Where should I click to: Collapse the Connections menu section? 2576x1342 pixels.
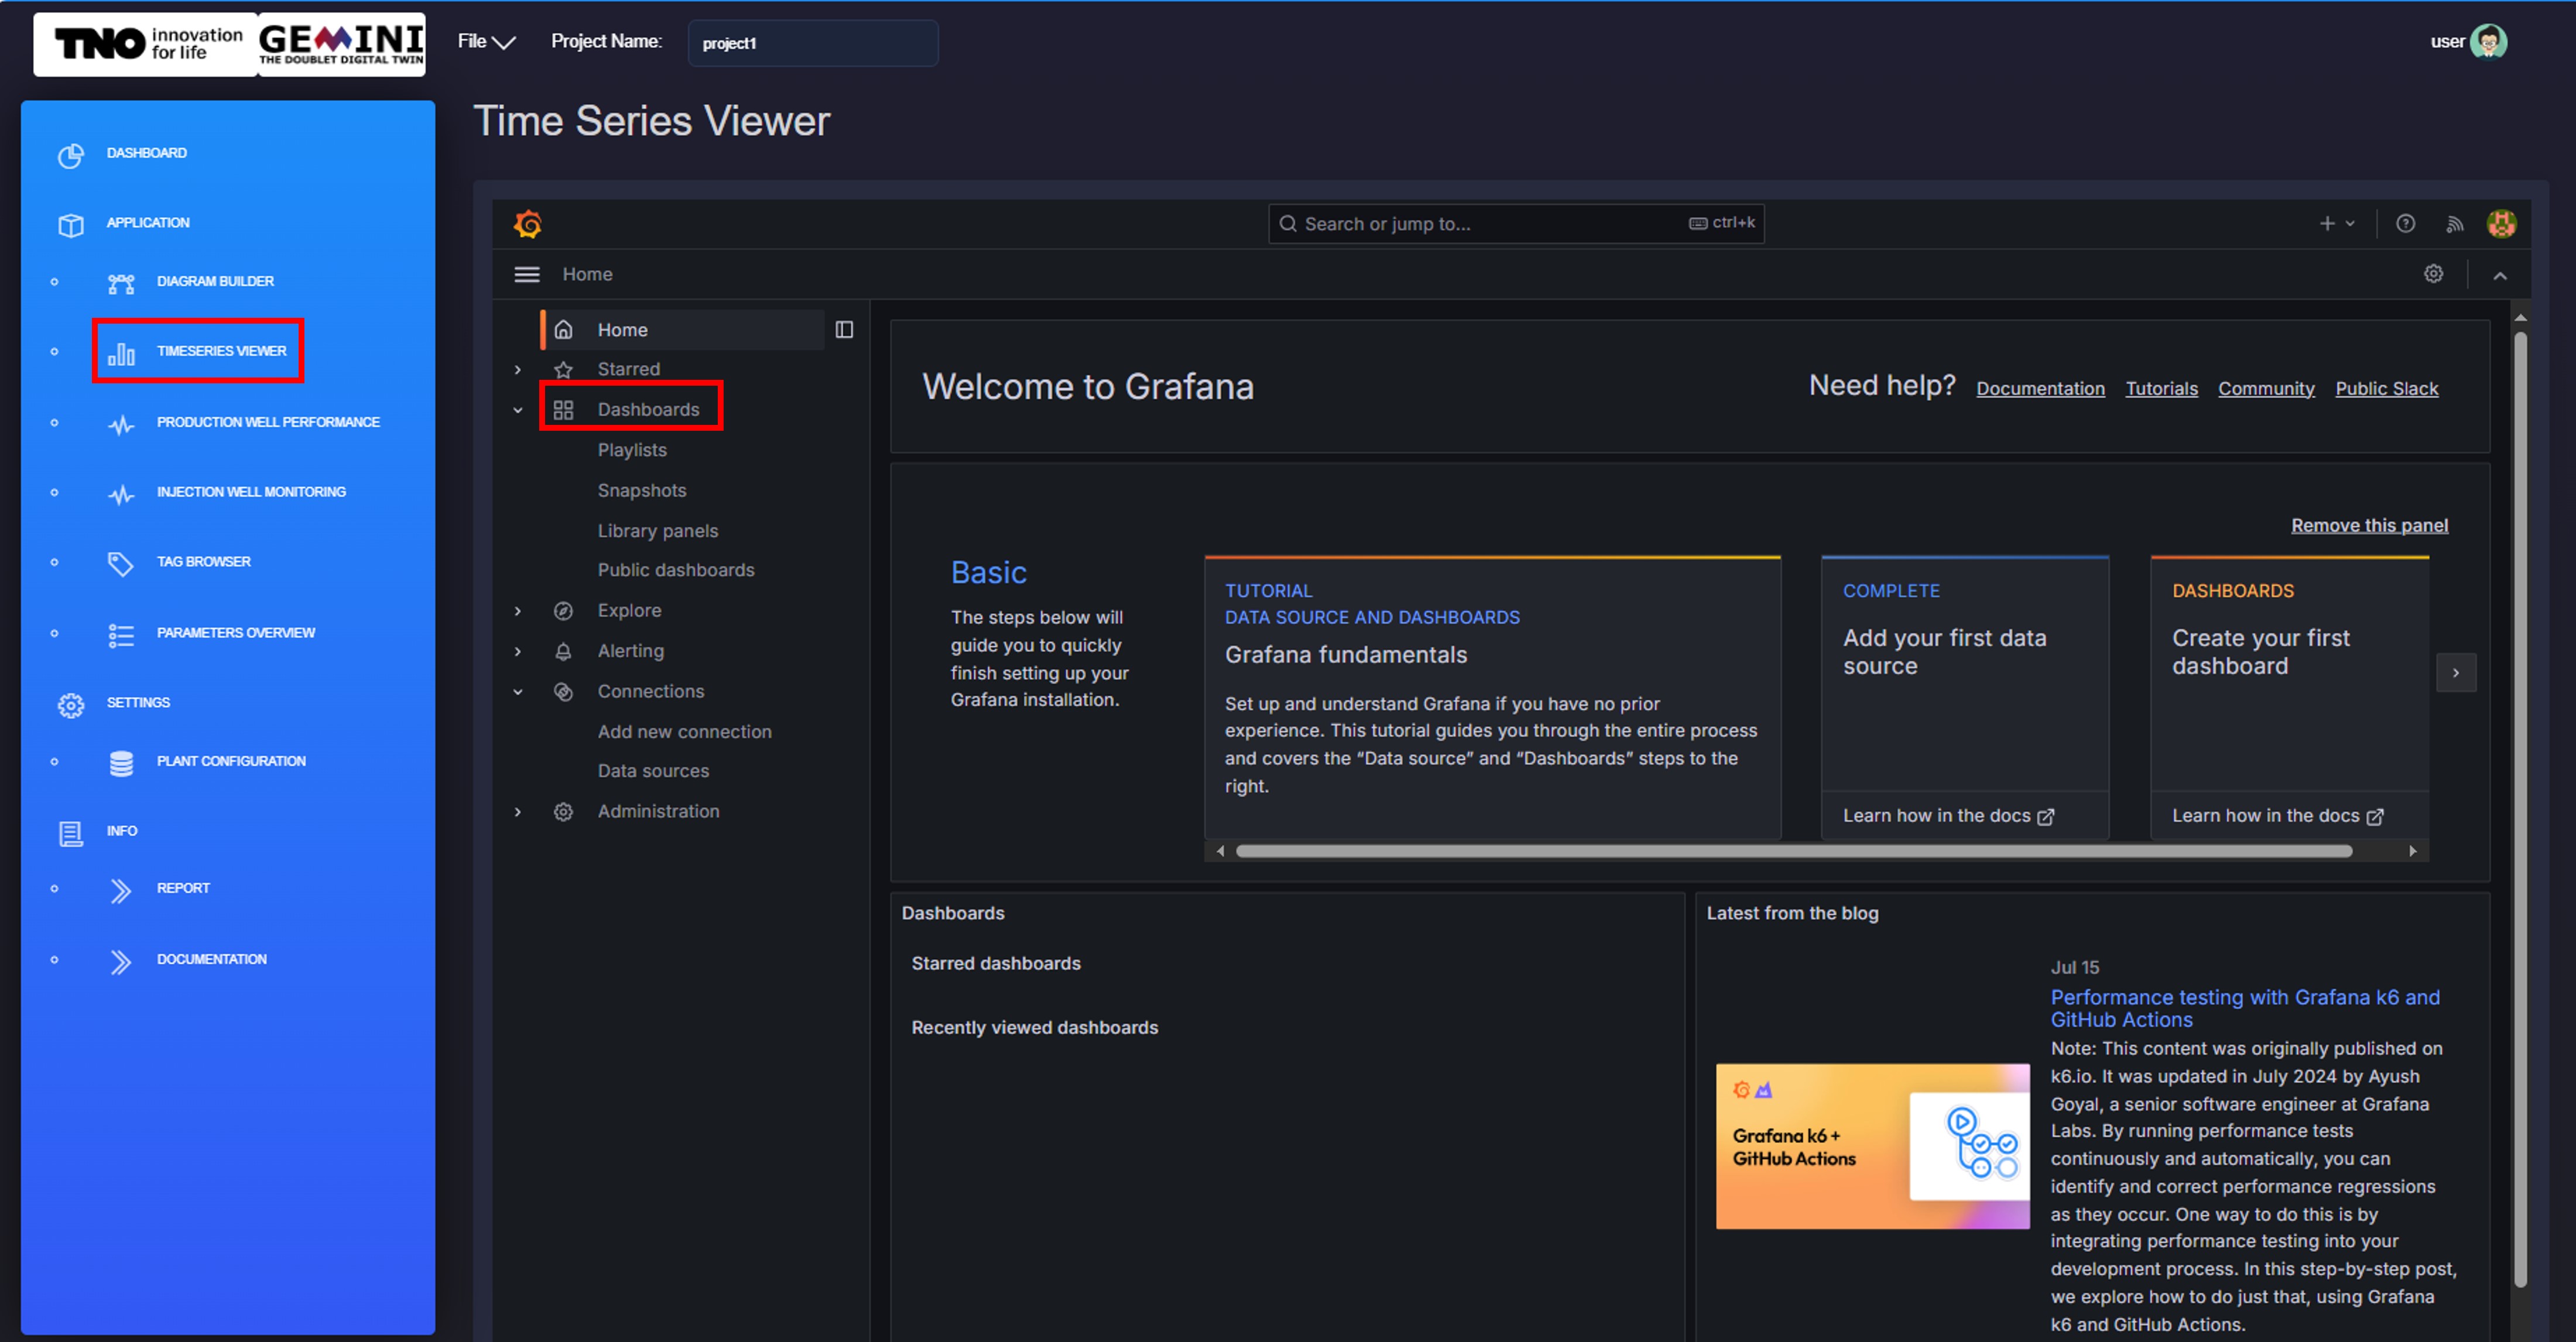click(518, 692)
